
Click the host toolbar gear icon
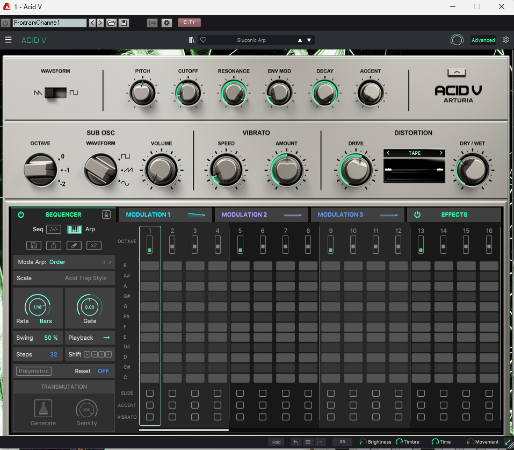click(166, 23)
